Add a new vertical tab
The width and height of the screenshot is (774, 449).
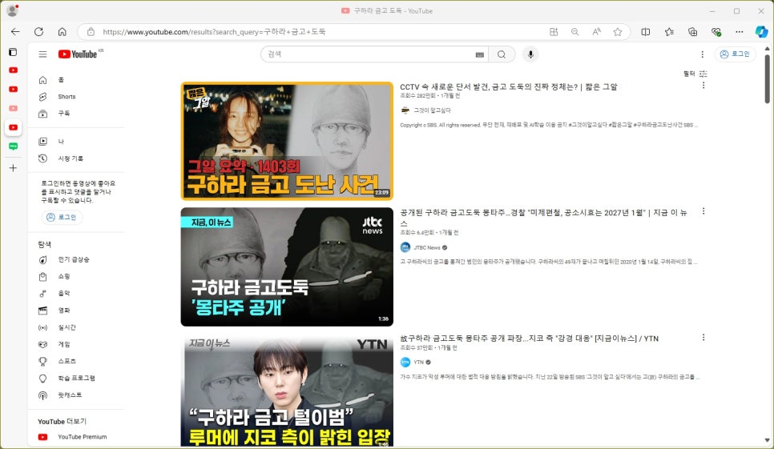coord(13,168)
